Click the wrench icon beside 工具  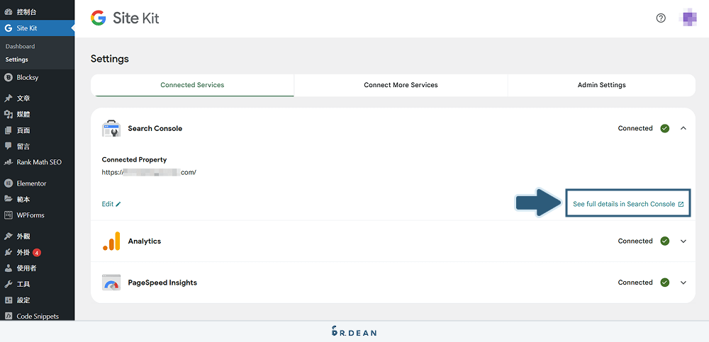point(8,284)
